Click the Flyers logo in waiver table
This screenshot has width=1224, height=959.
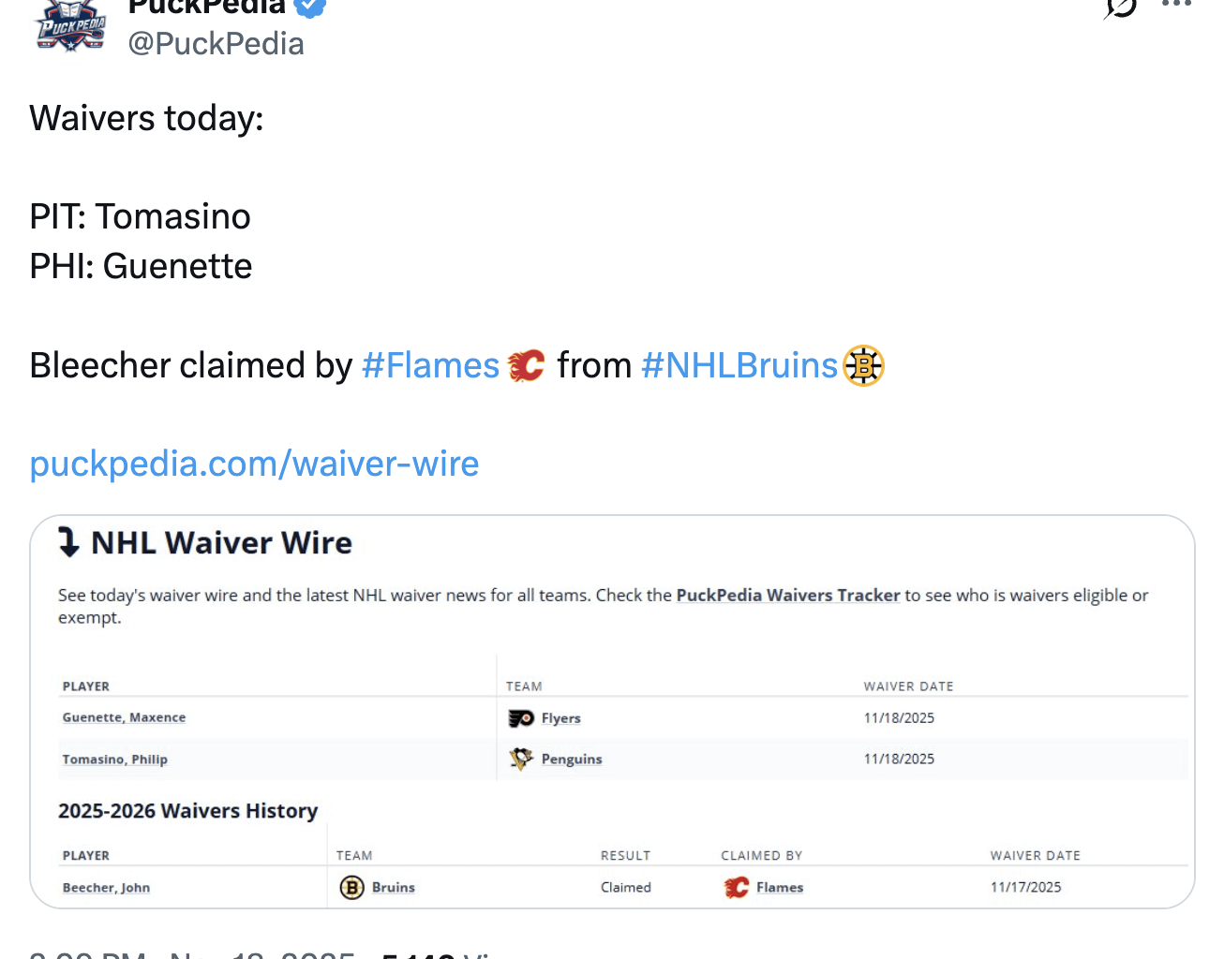[521, 718]
